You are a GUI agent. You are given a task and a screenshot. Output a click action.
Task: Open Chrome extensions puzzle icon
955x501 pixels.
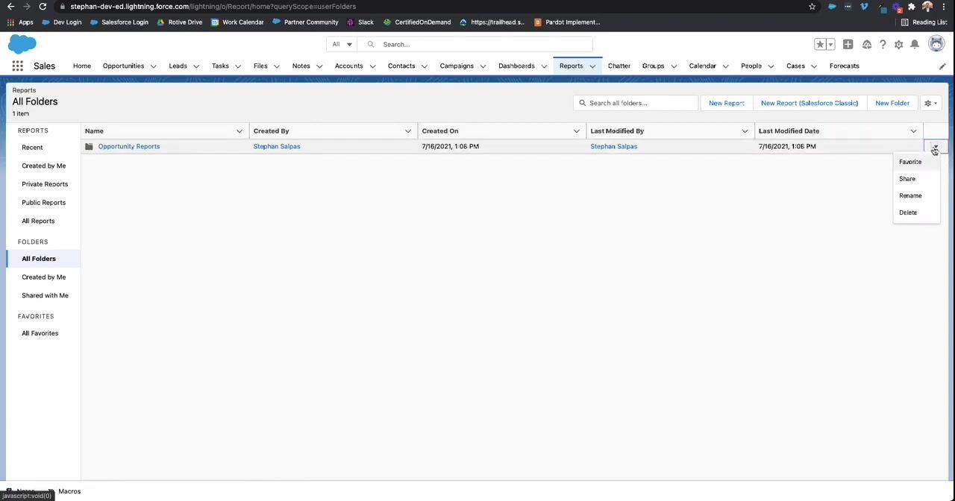point(912,7)
